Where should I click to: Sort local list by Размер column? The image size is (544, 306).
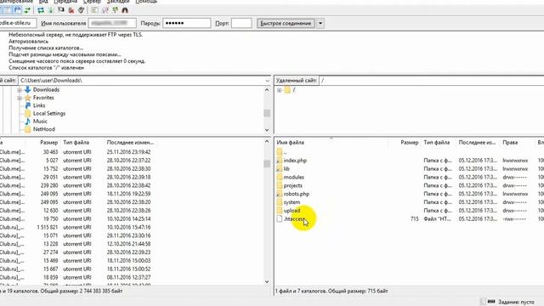click(48, 143)
